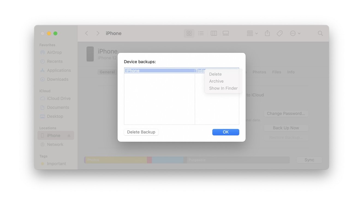Click the iPhone device icon in header
The height and width of the screenshot is (201, 358).
point(90,54)
